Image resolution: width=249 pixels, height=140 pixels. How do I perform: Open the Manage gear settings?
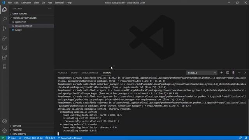pyautogui.click(x=4, y=131)
